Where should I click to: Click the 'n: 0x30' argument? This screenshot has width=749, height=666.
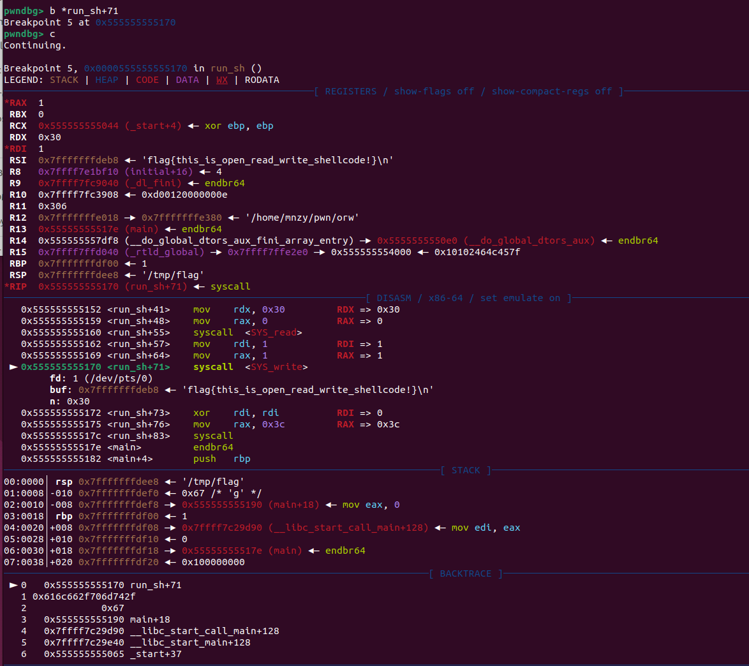tap(70, 401)
